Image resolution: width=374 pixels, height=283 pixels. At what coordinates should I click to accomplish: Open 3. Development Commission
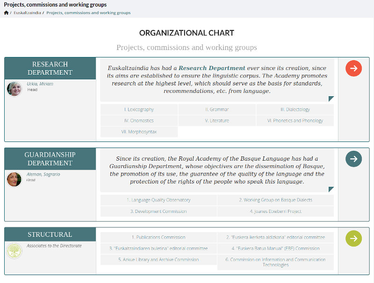click(158, 211)
